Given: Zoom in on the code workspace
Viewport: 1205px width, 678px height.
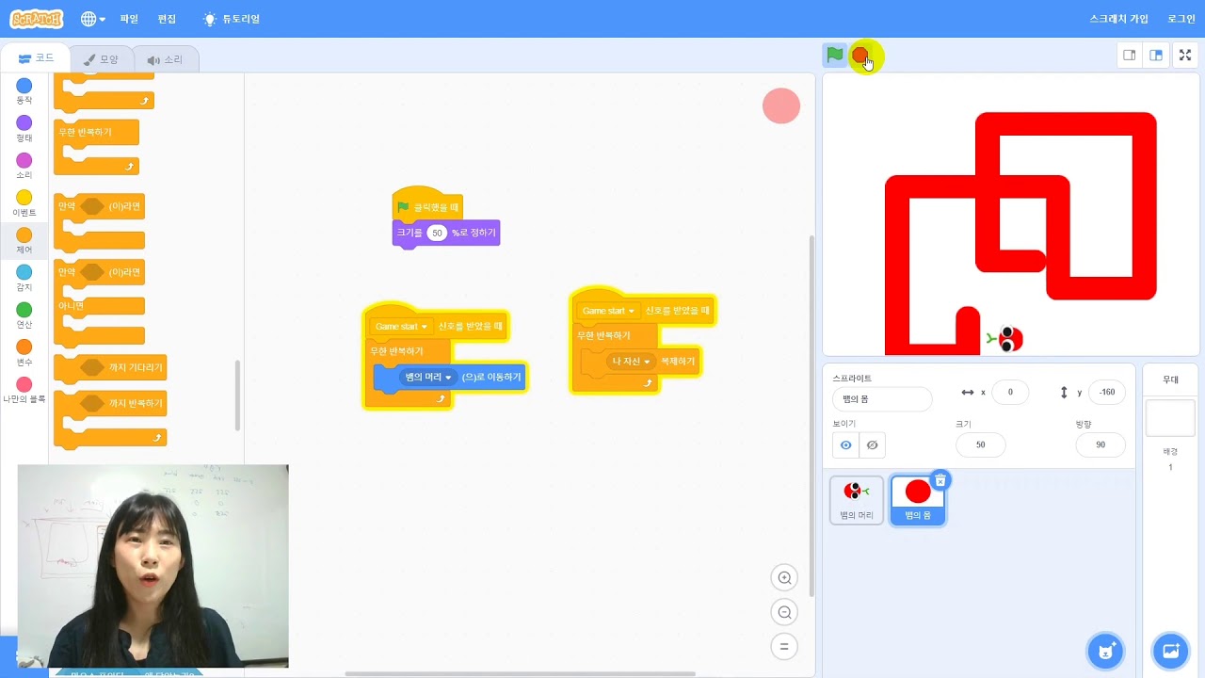Looking at the screenshot, I should [784, 578].
